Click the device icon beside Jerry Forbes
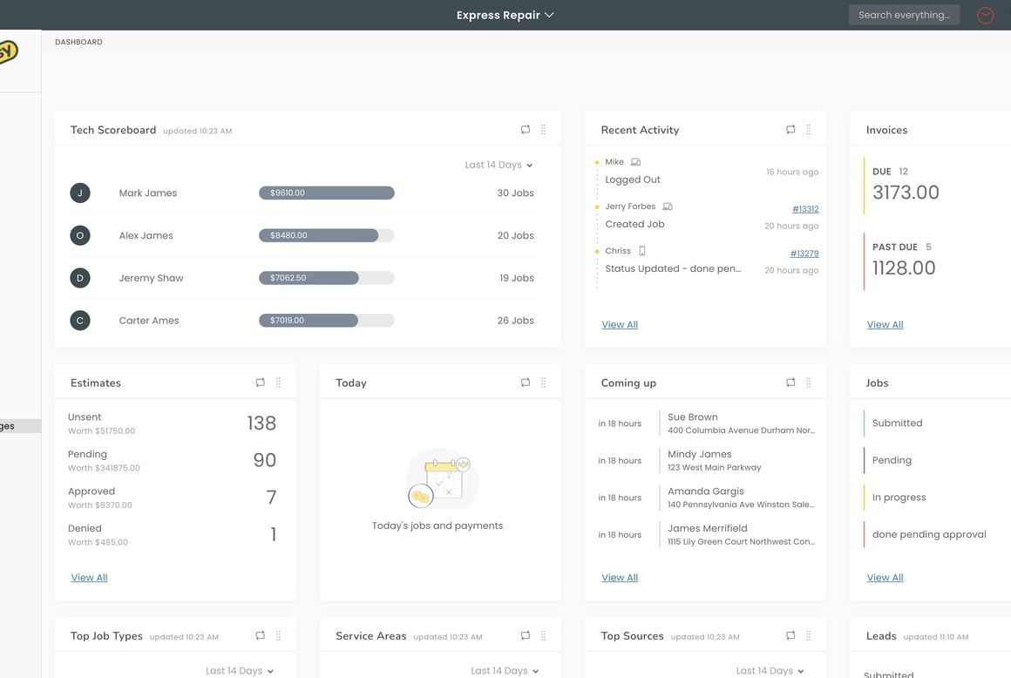The height and width of the screenshot is (678, 1011). (668, 207)
